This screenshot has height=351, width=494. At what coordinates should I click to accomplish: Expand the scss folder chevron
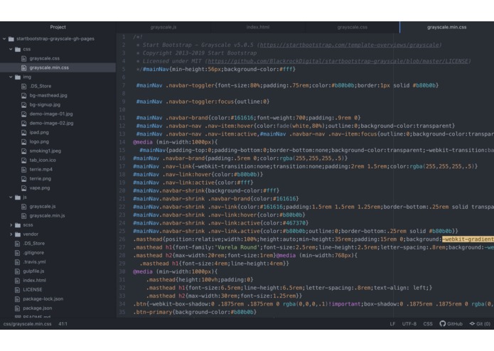pos(11,225)
